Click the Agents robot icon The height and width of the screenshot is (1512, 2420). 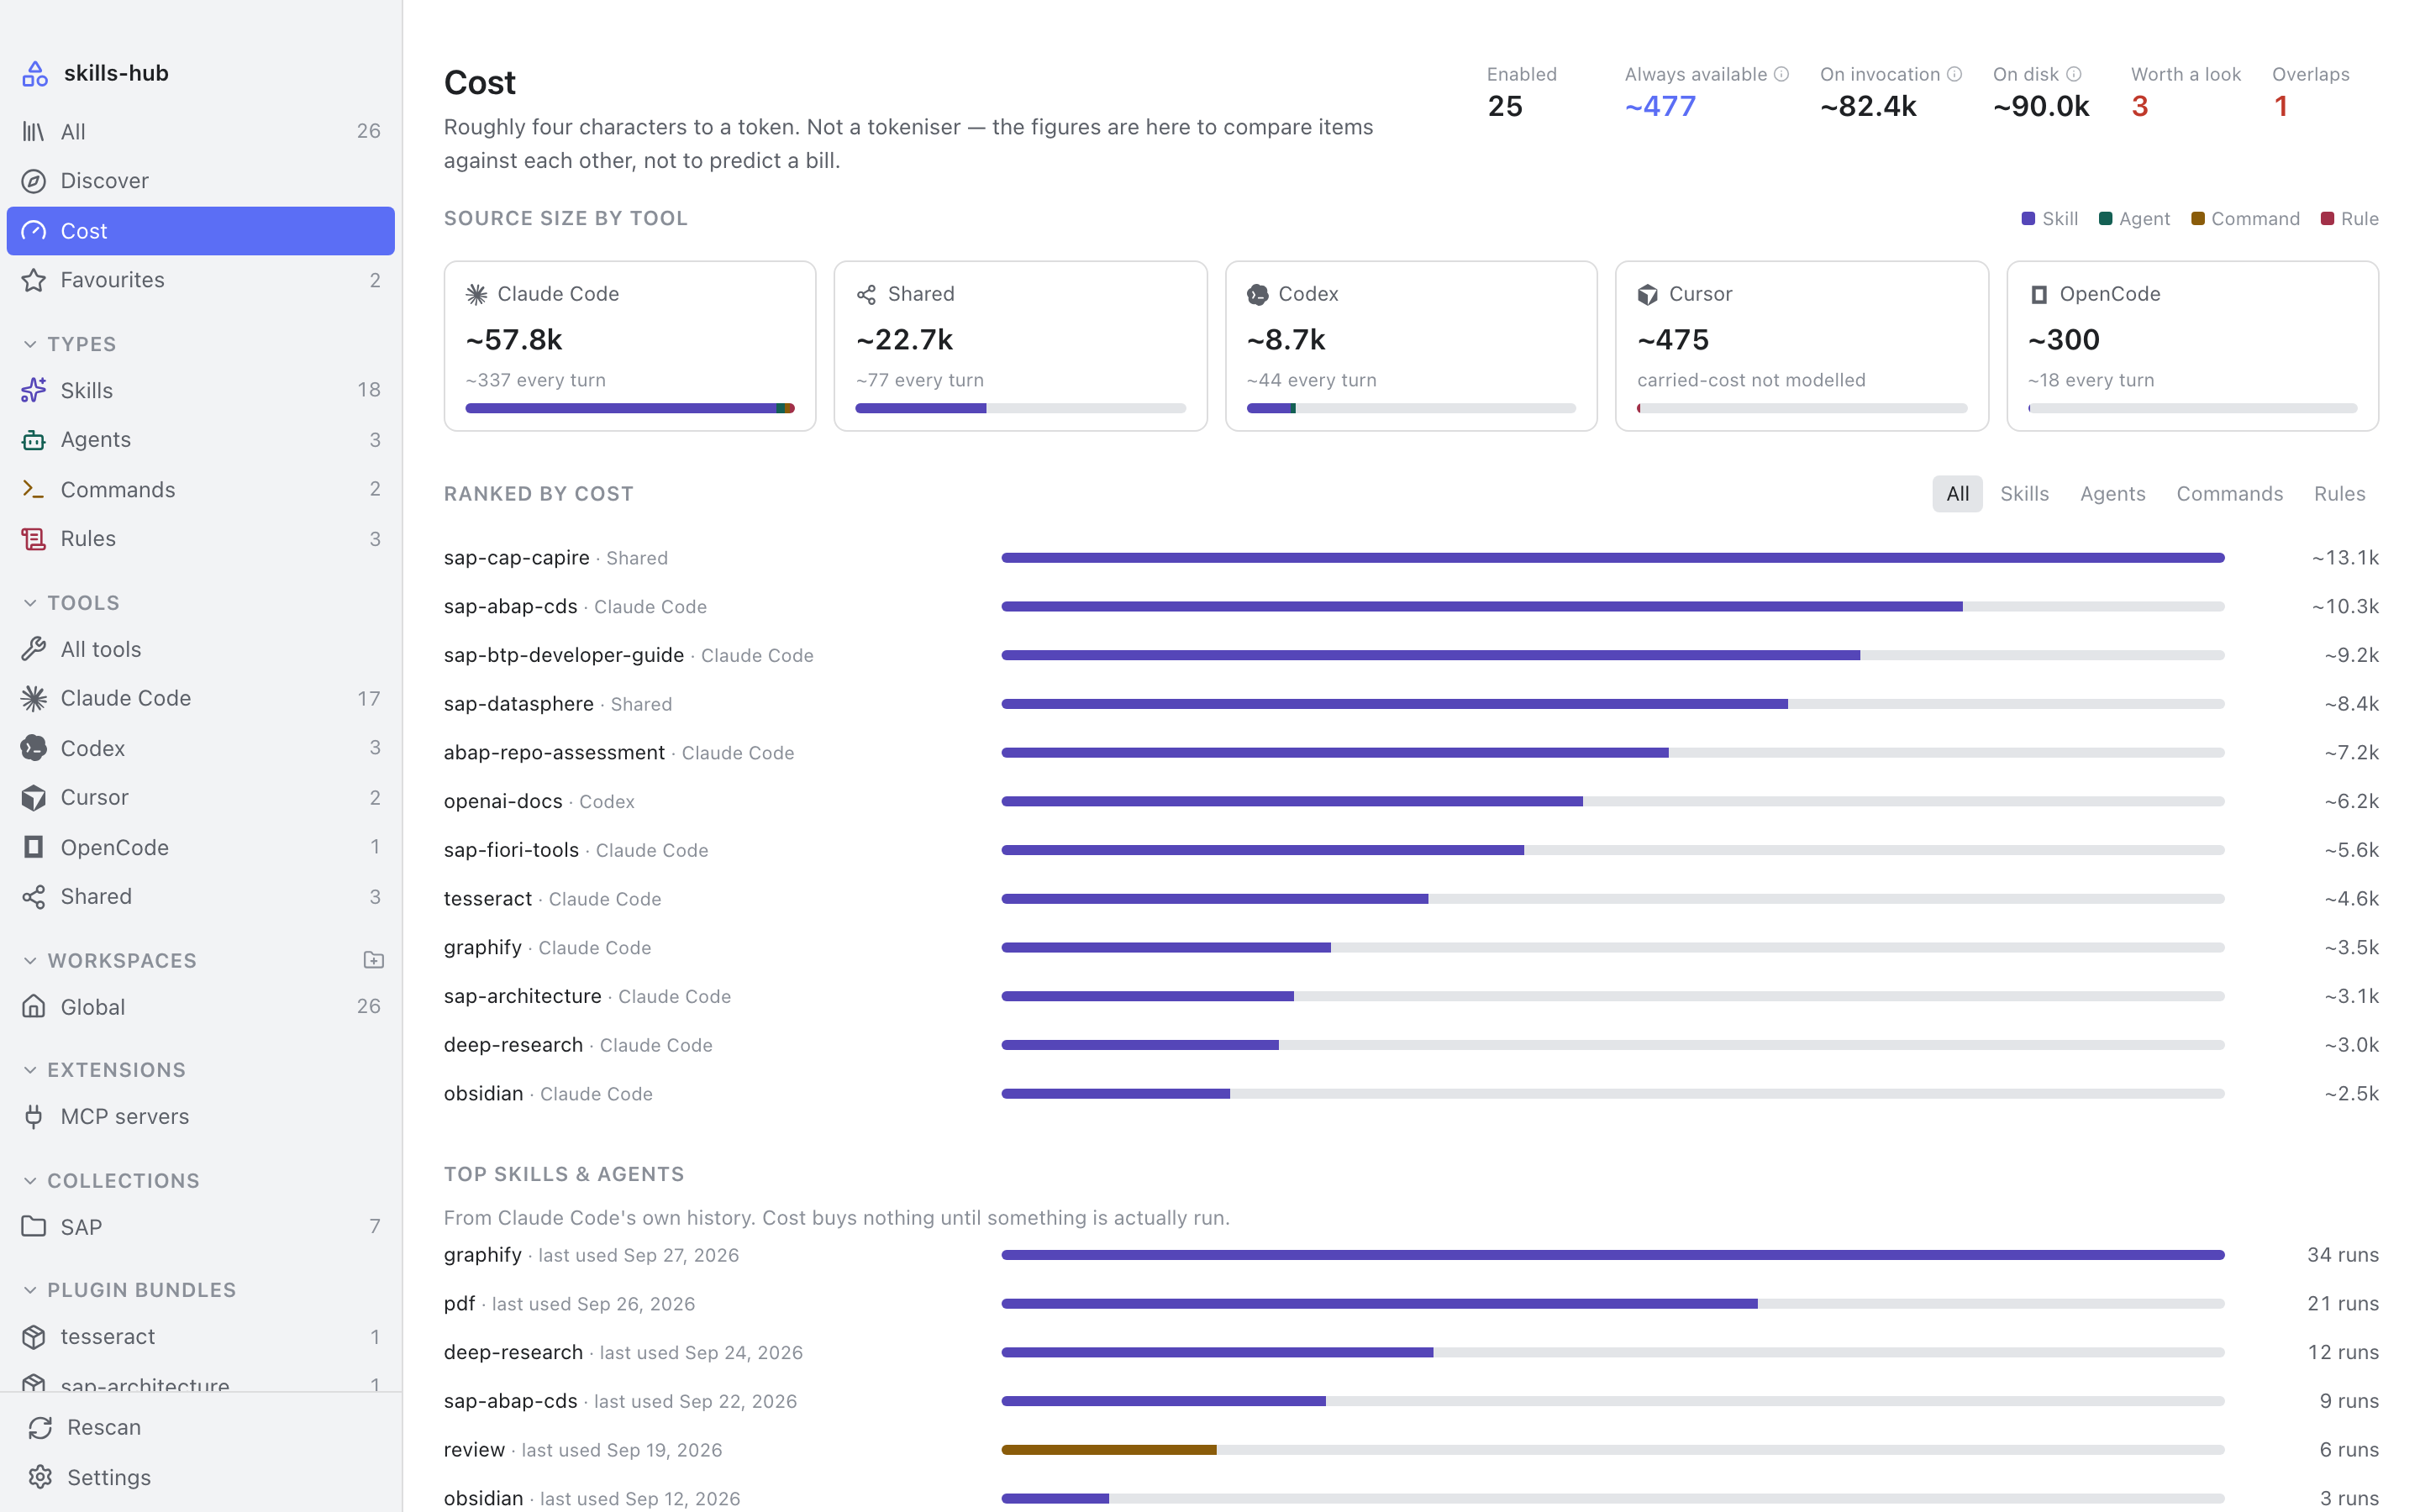[x=34, y=440]
